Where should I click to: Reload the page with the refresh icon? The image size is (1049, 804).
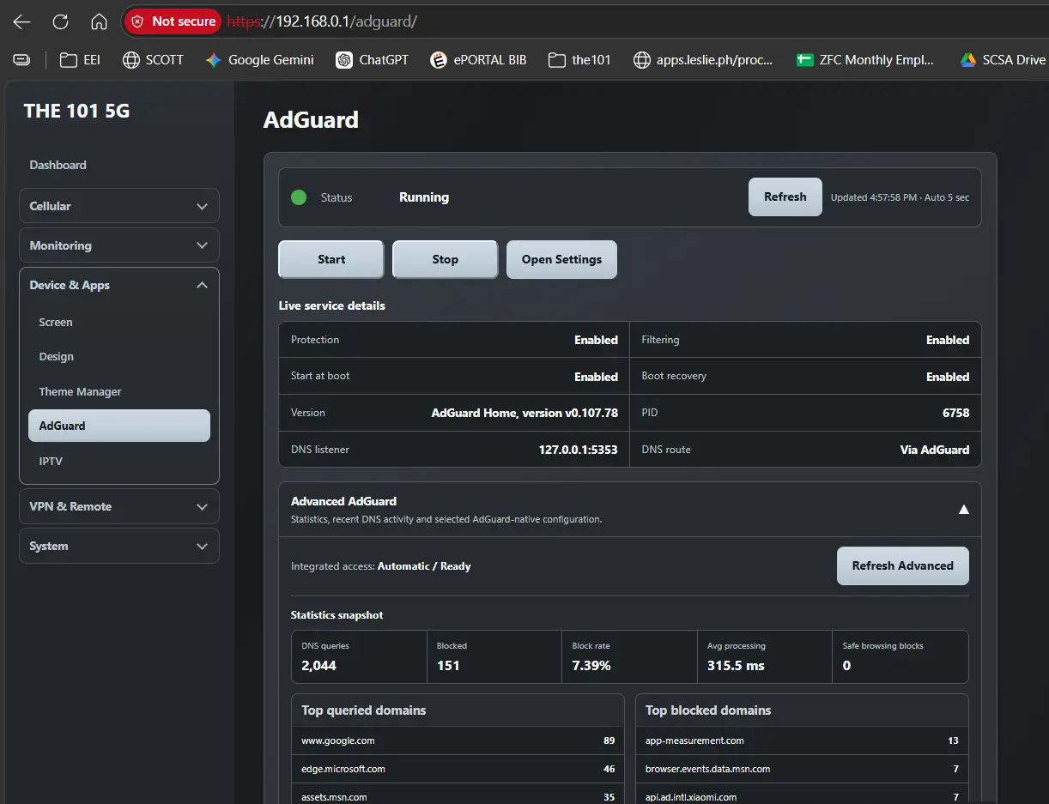[x=60, y=21]
